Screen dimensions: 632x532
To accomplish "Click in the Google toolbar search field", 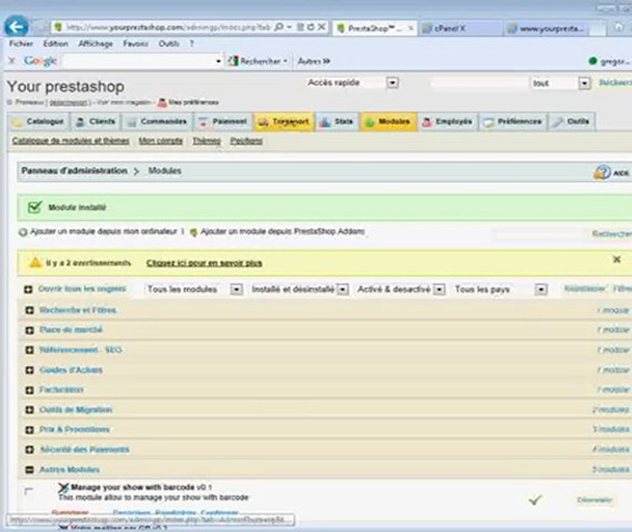I will point(139,61).
